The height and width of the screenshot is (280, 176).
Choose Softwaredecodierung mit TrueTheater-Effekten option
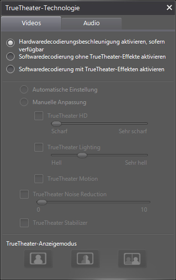pos(10,69)
